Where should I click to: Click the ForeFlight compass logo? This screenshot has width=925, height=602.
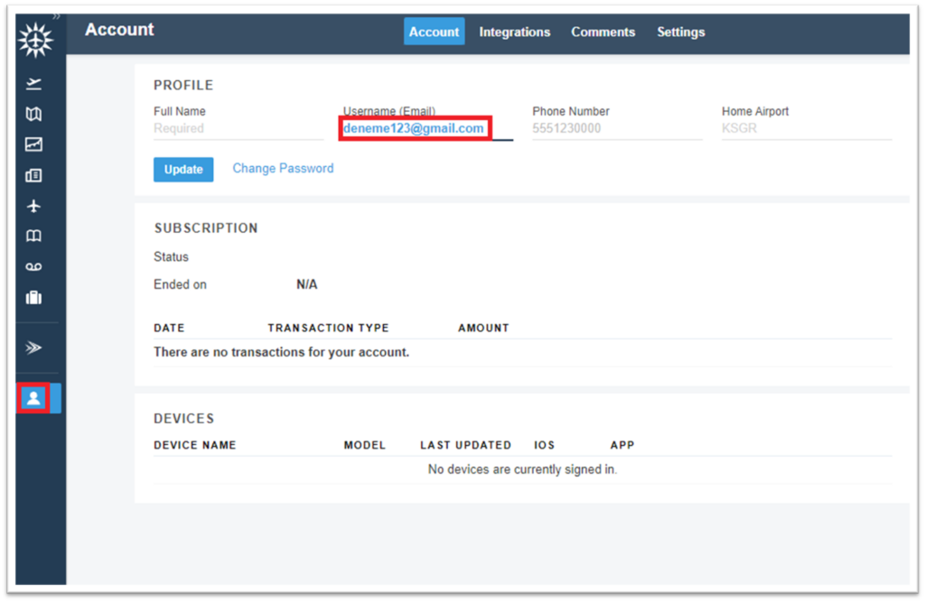[35, 40]
